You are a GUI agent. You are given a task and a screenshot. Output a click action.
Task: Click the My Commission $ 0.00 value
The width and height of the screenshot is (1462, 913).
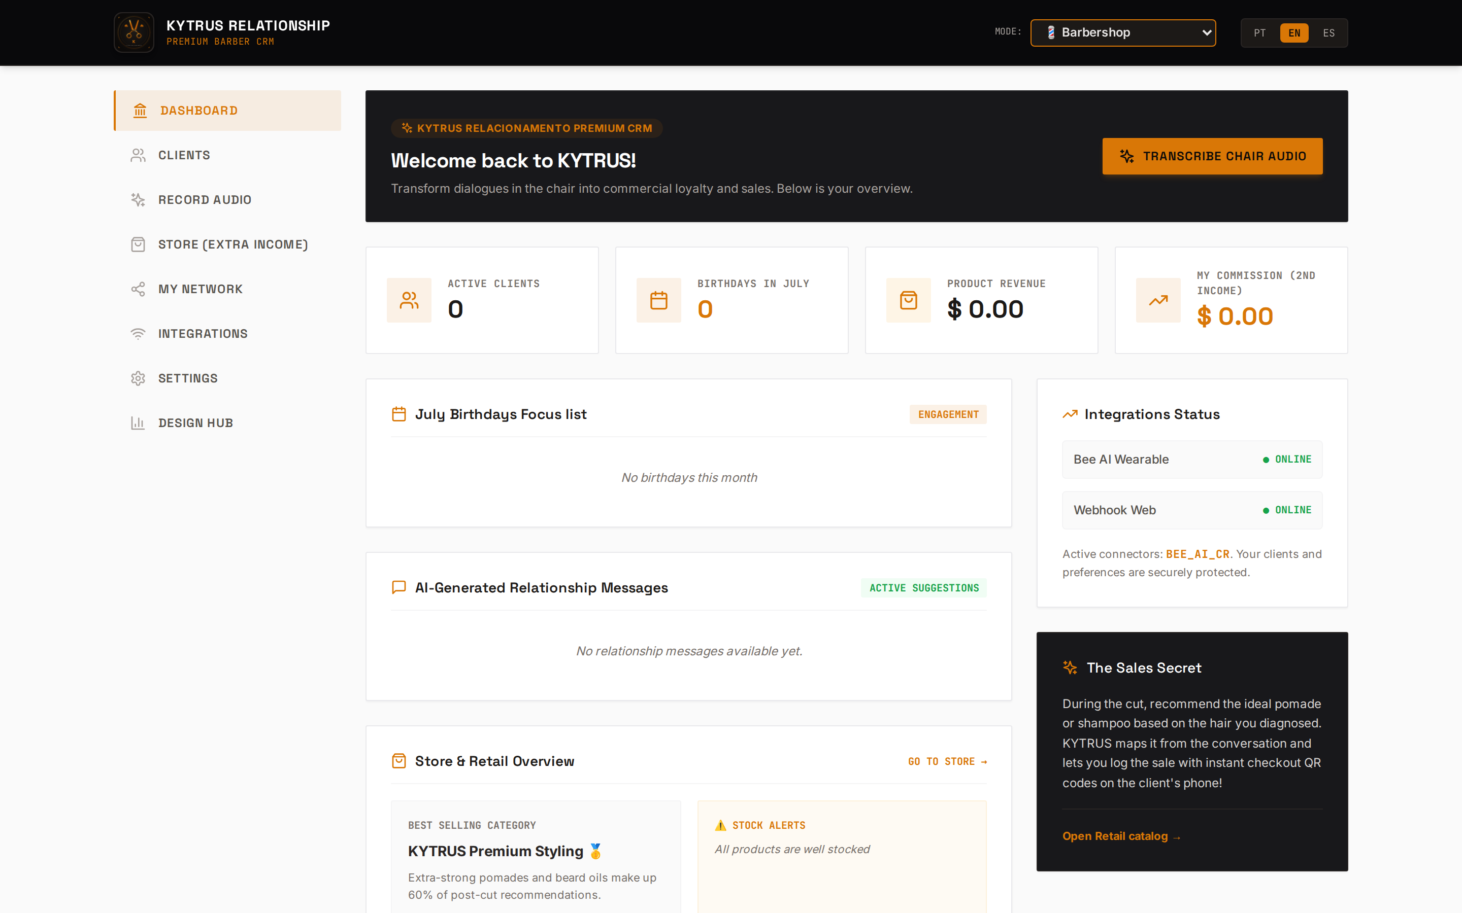1235,317
